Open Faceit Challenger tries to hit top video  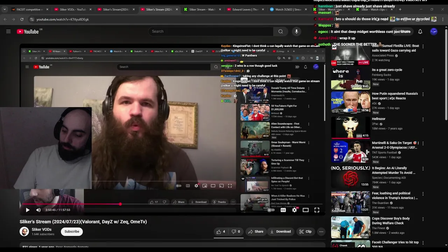[395, 244]
